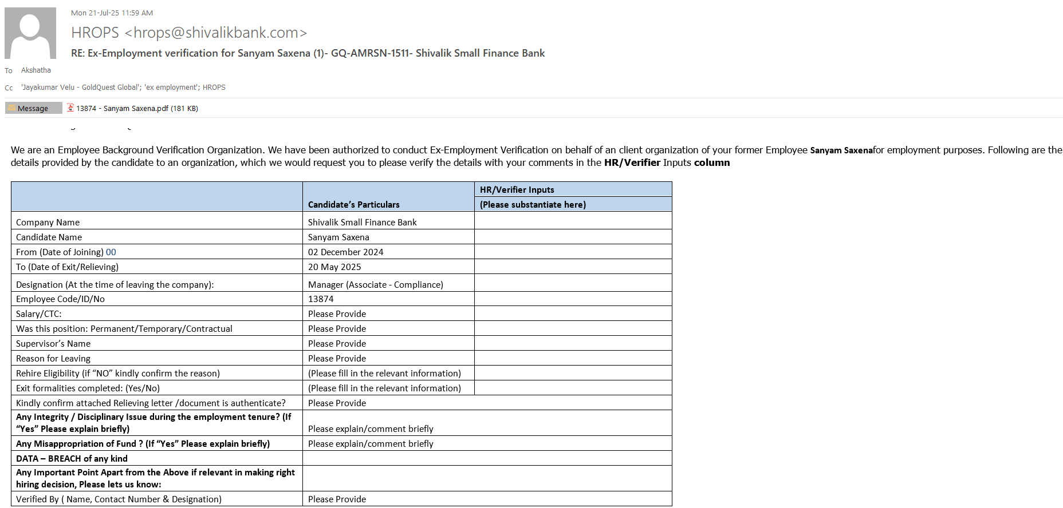Click the Employee Code/ID/No label
This screenshot has height=508, width=1063.
60,299
